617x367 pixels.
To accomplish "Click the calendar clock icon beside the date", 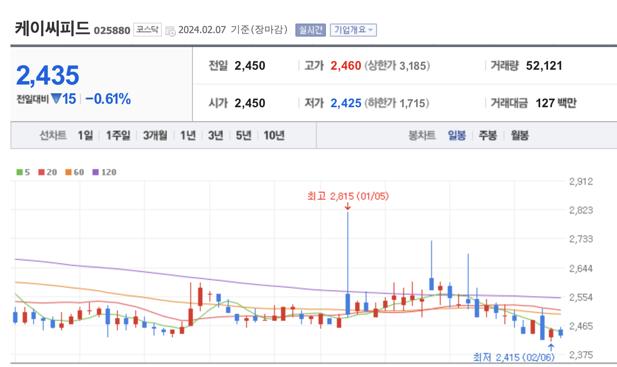I will click(x=171, y=31).
